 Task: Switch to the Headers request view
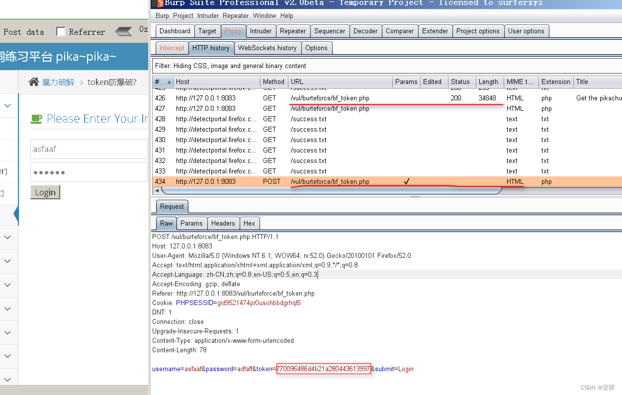click(223, 224)
